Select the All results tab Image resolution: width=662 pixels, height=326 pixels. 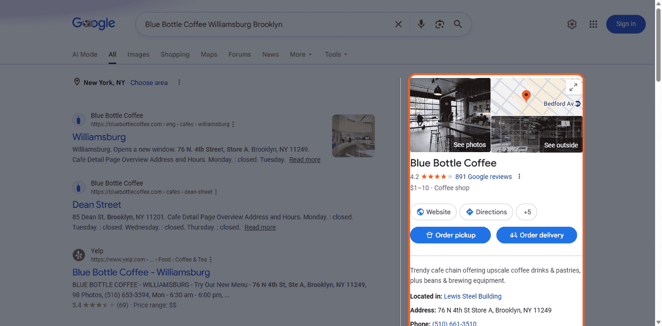point(112,54)
